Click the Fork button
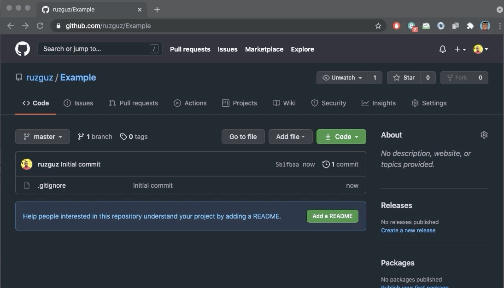 pos(457,78)
